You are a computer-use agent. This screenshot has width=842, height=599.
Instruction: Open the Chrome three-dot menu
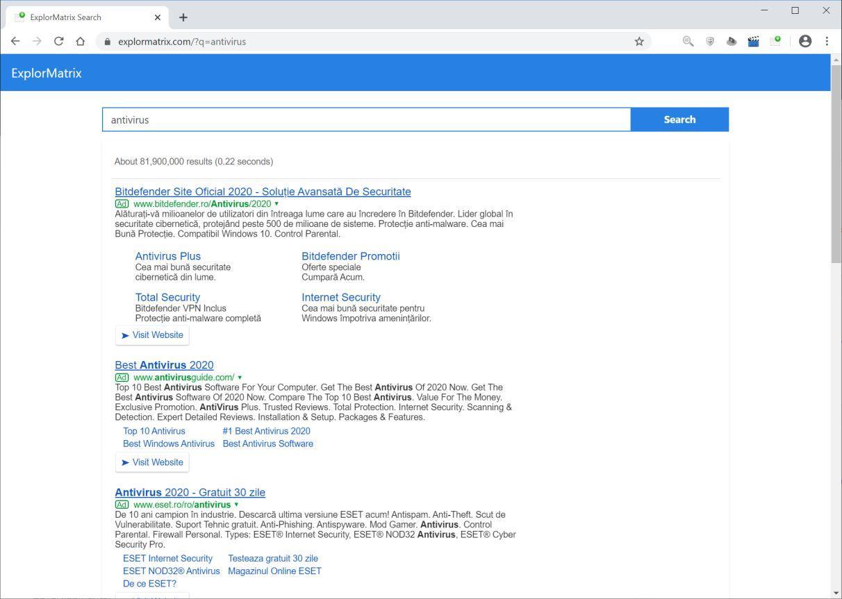tap(827, 42)
